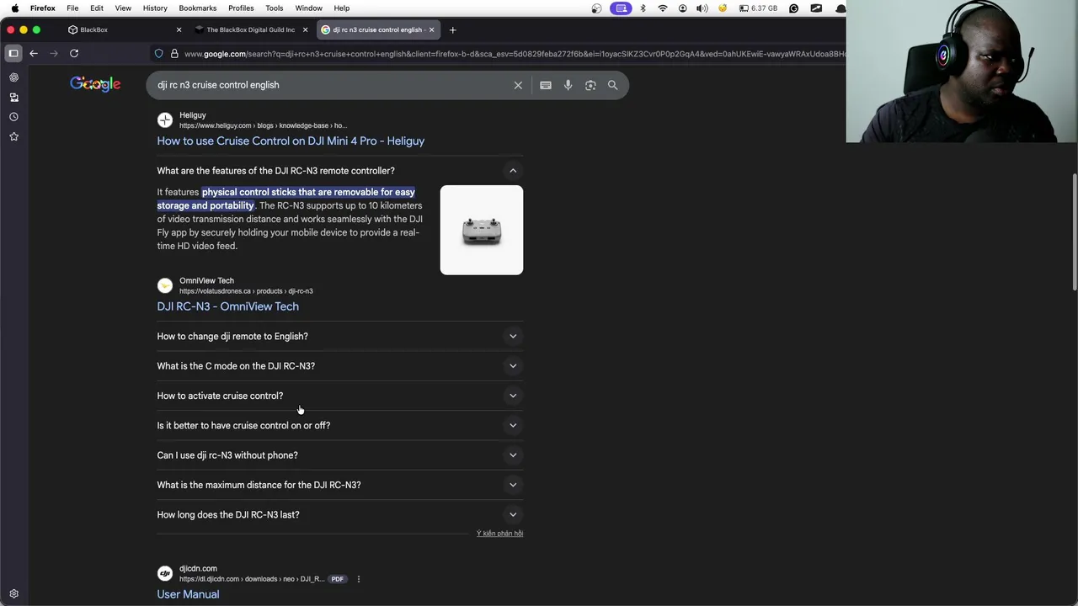Viewport: 1078px width, 606px height.
Task: Open the Window menu
Action: (x=308, y=8)
